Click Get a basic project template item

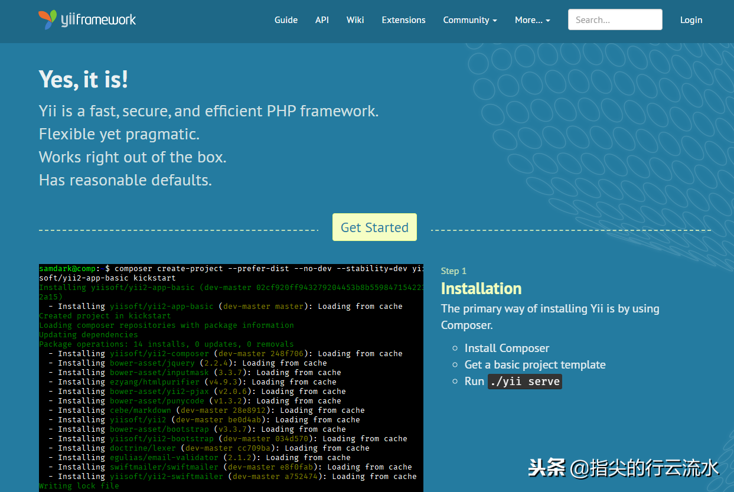pyautogui.click(x=535, y=364)
